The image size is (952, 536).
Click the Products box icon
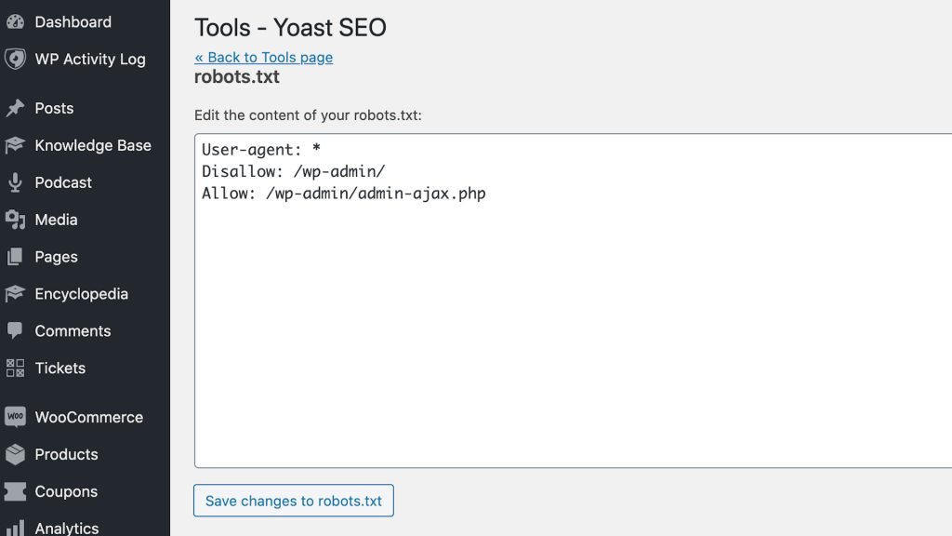[x=15, y=455]
